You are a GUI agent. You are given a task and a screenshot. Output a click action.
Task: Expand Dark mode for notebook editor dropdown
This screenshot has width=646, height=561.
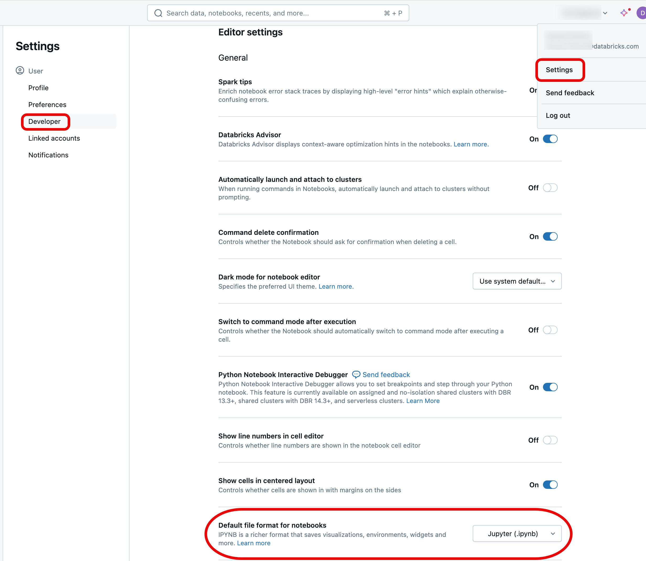[x=517, y=281]
